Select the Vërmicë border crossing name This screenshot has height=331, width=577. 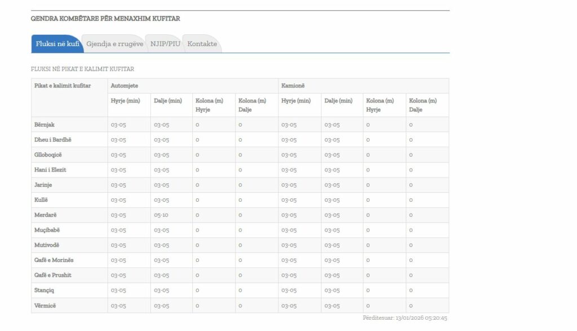coord(45,306)
